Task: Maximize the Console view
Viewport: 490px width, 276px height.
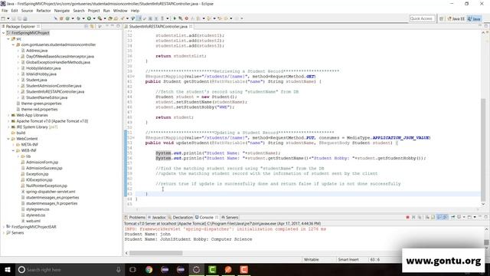Action: pos(486,217)
